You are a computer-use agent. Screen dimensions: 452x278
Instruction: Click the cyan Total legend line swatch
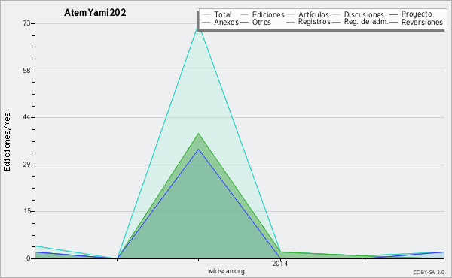tap(206, 15)
